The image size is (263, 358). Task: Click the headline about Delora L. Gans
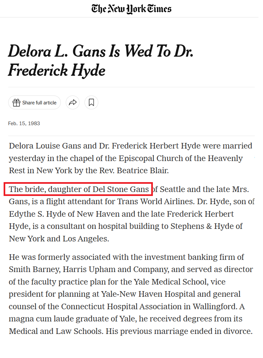[100, 61]
